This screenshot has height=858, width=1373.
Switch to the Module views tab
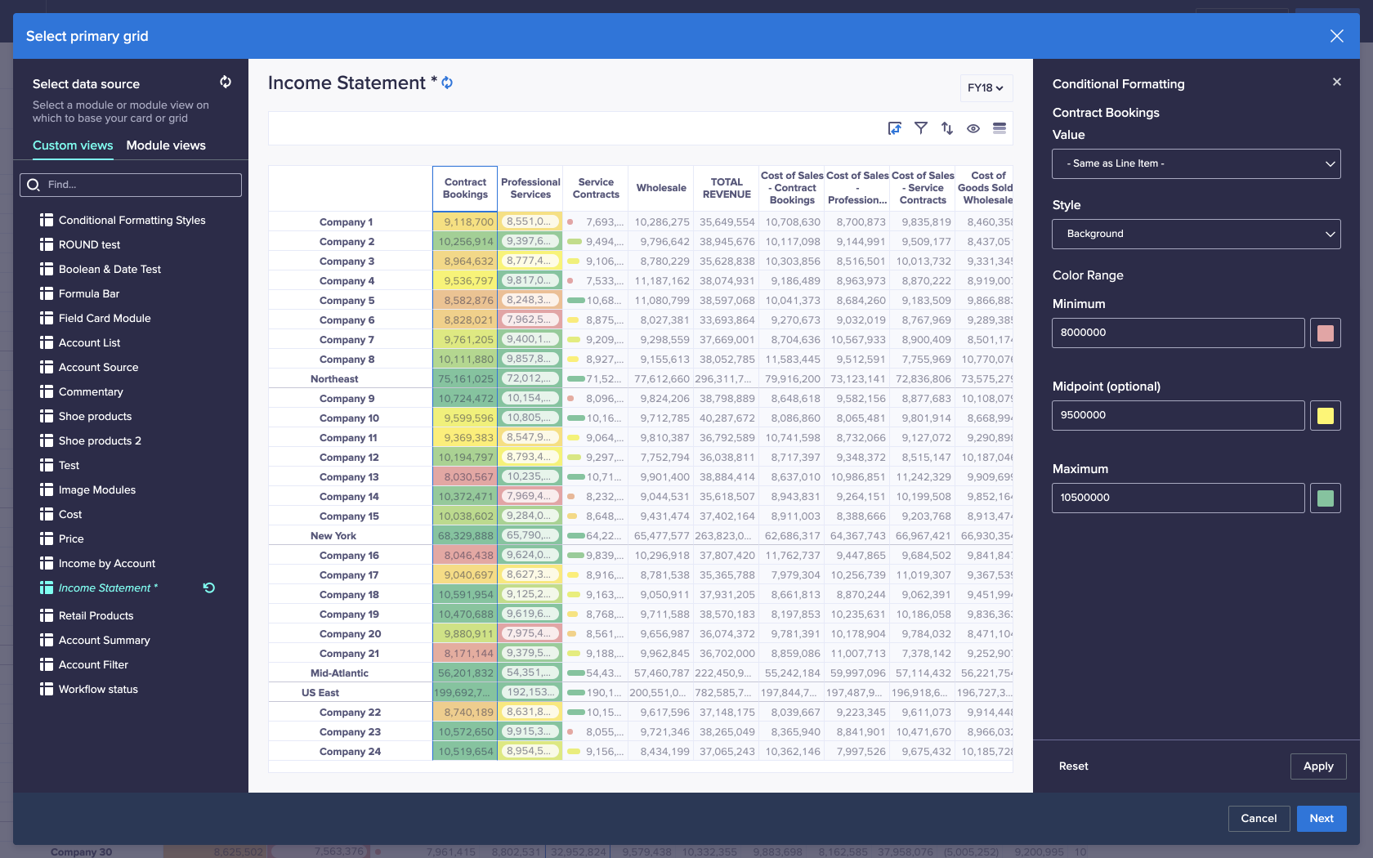point(166,145)
